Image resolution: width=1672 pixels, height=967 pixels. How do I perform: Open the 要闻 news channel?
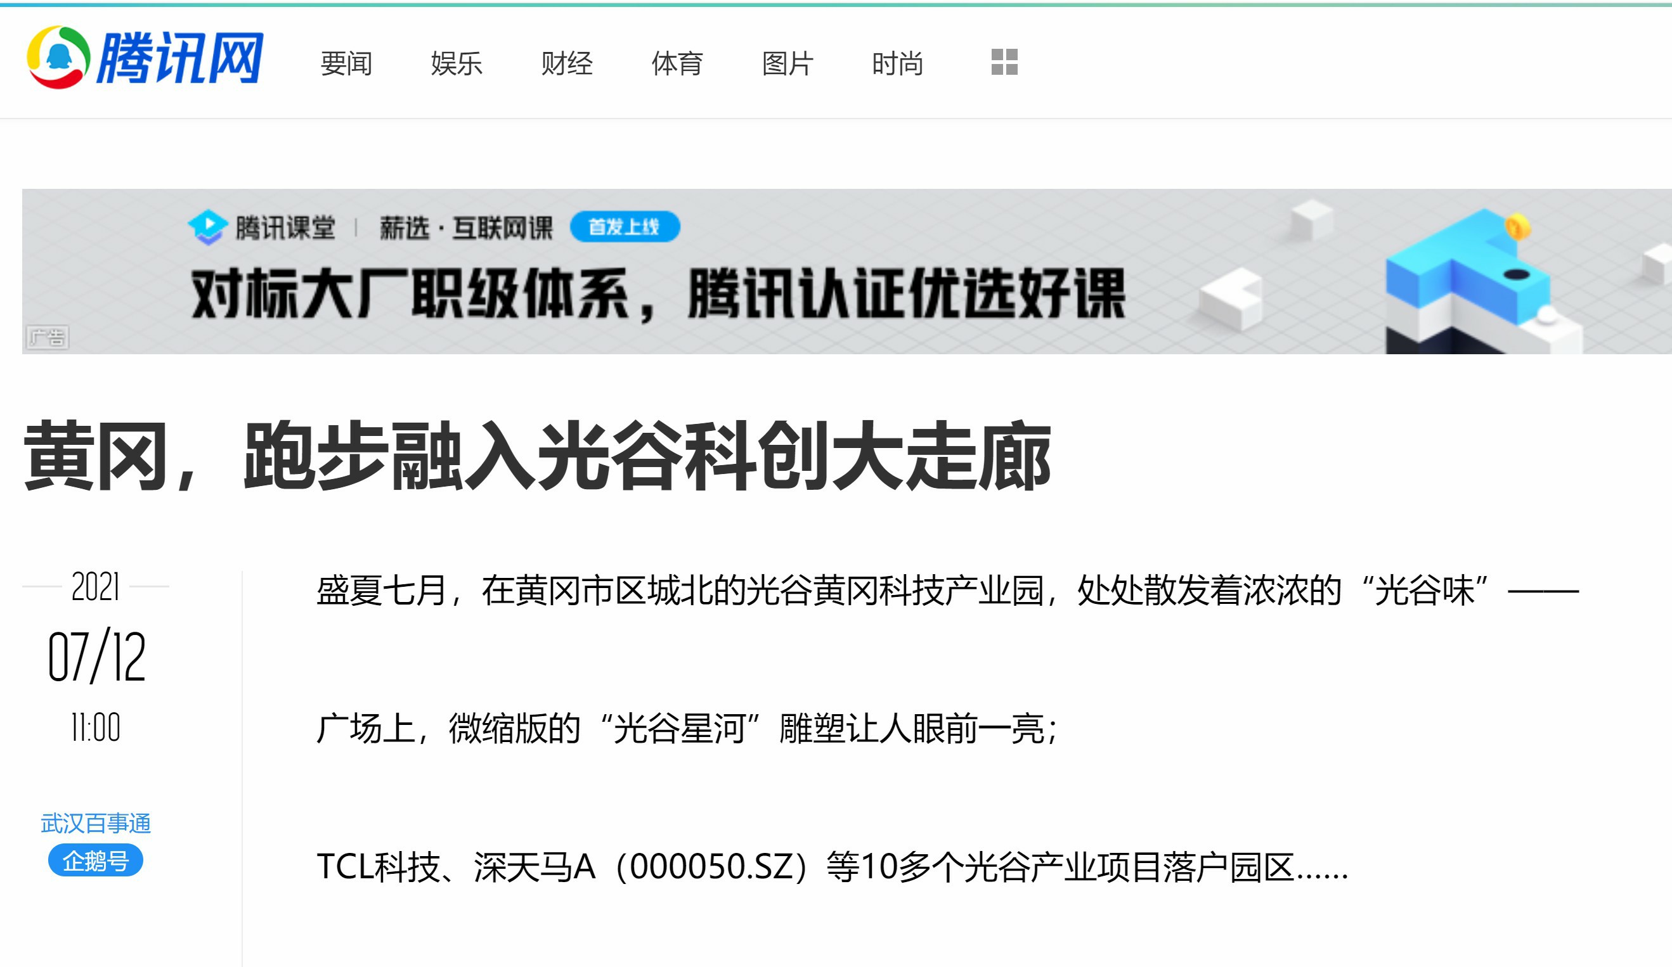pyautogui.click(x=346, y=63)
